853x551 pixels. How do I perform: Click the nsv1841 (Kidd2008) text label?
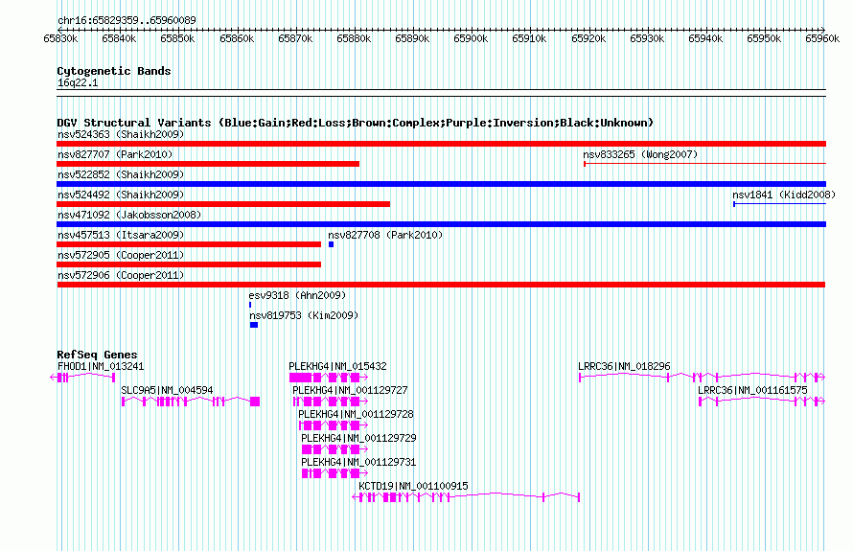click(x=784, y=195)
